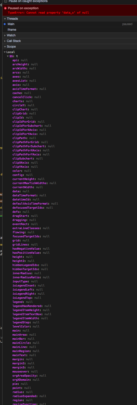
Task: Select 'gridLines: null' property
Action: 25,244
